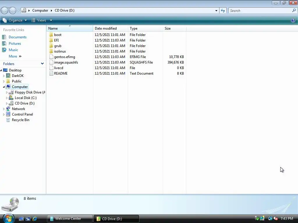
Task: Click the muted volume tray icon
Action: click(x=276, y=218)
